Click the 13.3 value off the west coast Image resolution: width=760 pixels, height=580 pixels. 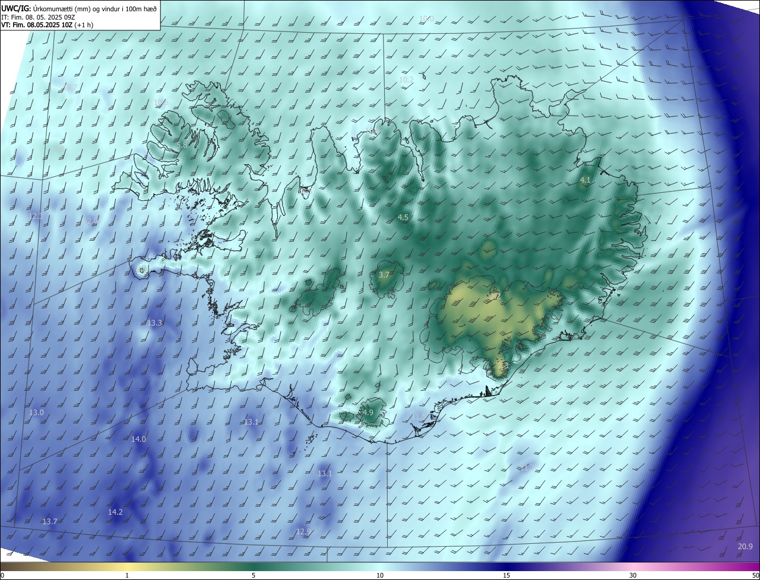point(154,323)
